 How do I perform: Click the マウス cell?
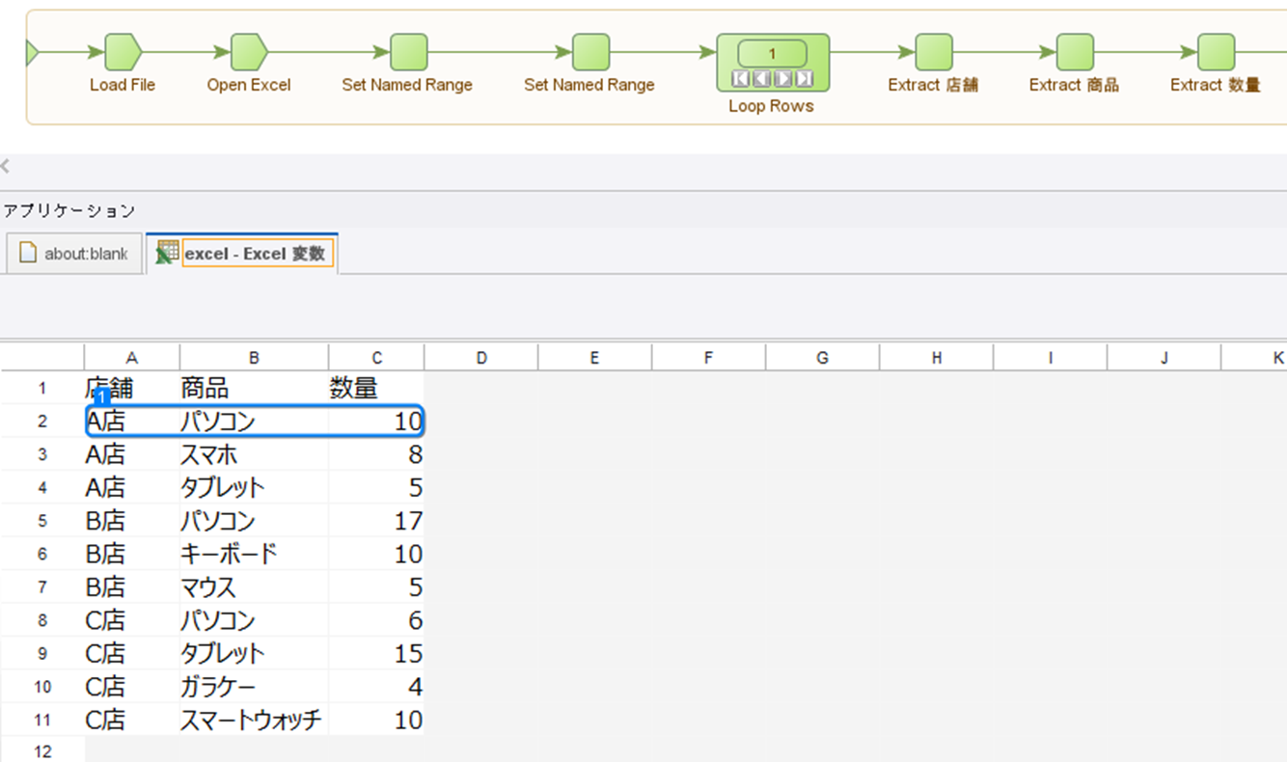(x=254, y=586)
